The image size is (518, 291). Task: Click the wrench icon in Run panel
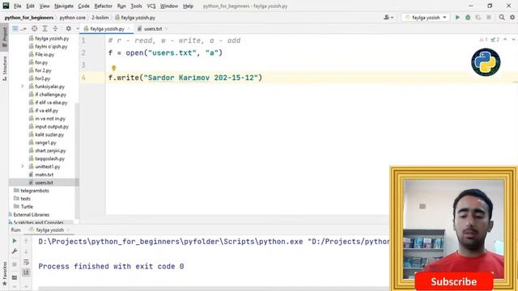point(15,251)
